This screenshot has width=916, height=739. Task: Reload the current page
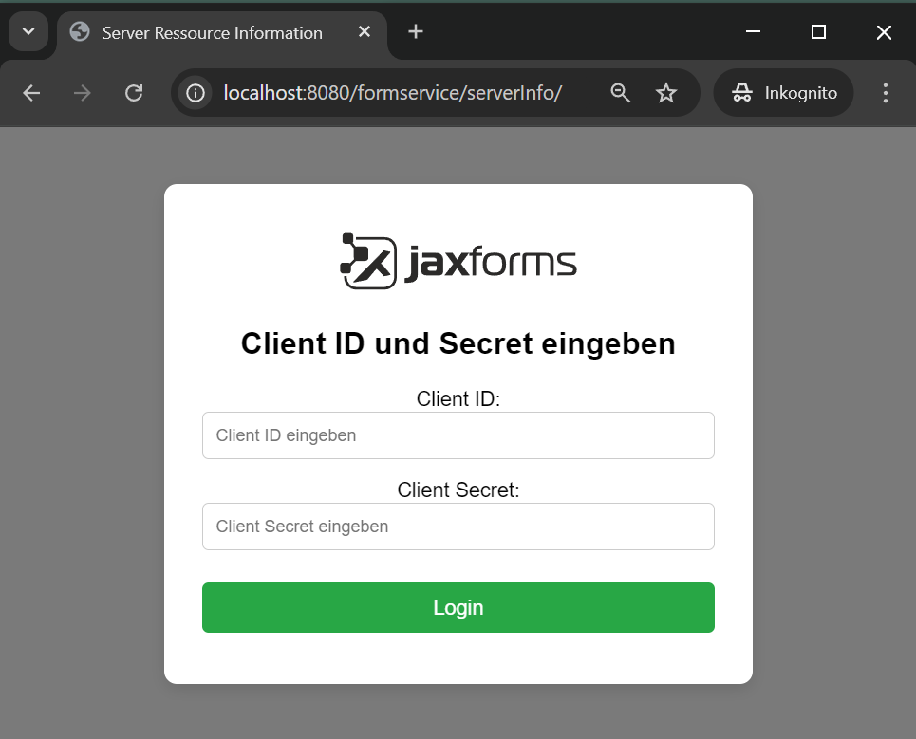pos(134,93)
